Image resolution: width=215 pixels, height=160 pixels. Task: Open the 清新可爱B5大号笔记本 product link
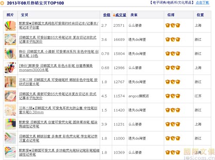(x=58, y=96)
